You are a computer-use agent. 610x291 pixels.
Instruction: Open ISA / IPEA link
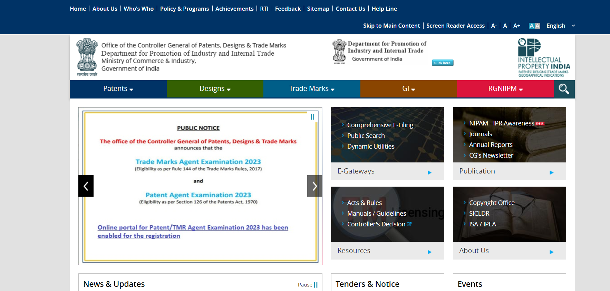pyautogui.click(x=482, y=224)
